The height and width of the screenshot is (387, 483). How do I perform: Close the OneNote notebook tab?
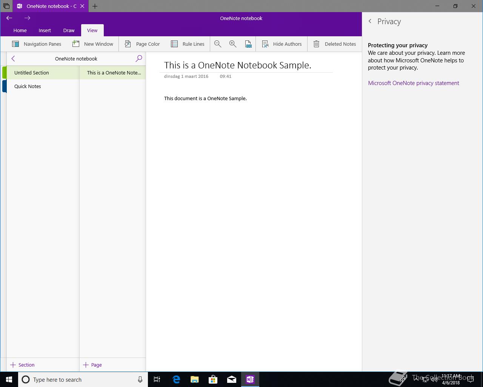(x=82, y=6)
